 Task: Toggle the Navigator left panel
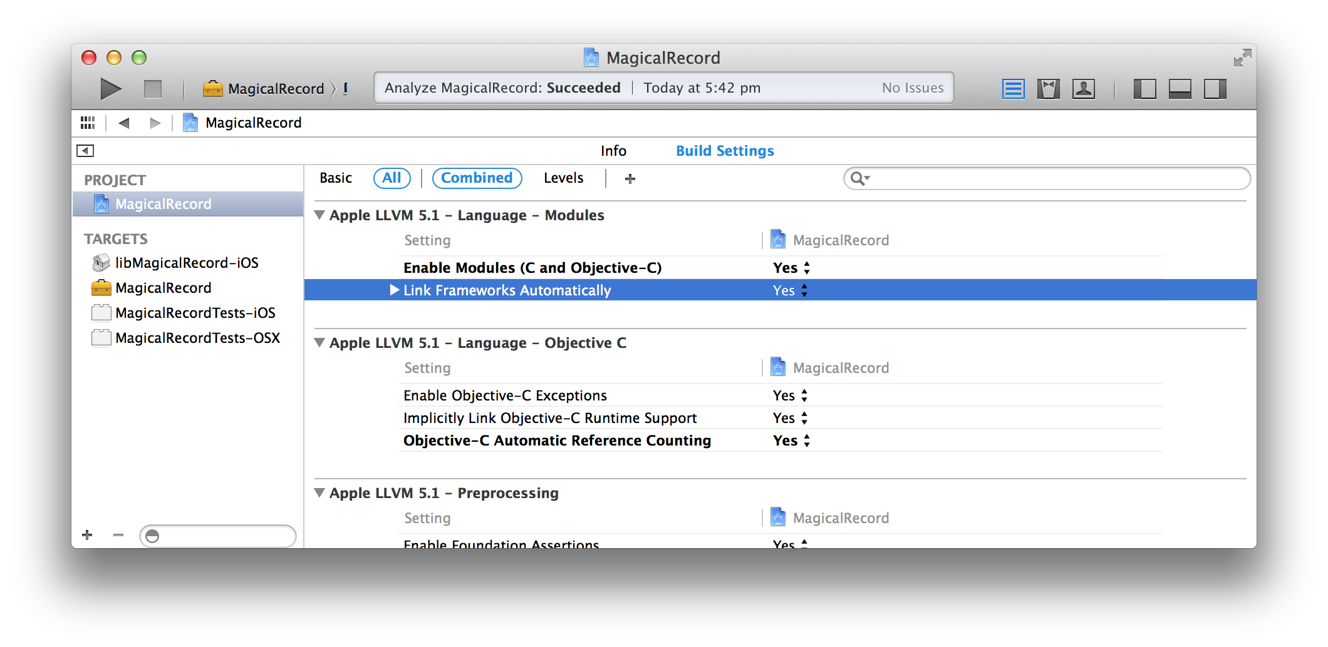point(1144,89)
